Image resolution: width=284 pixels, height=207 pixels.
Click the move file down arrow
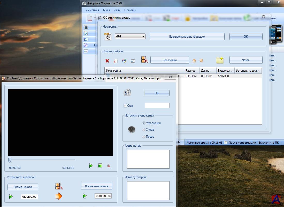click(x=201, y=61)
